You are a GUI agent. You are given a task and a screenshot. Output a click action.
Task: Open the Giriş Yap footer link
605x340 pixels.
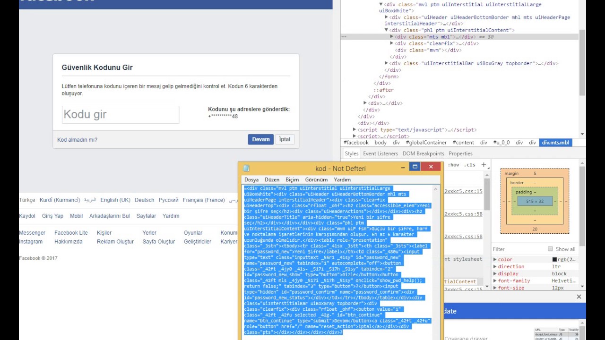pyautogui.click(x=52, y=216)
